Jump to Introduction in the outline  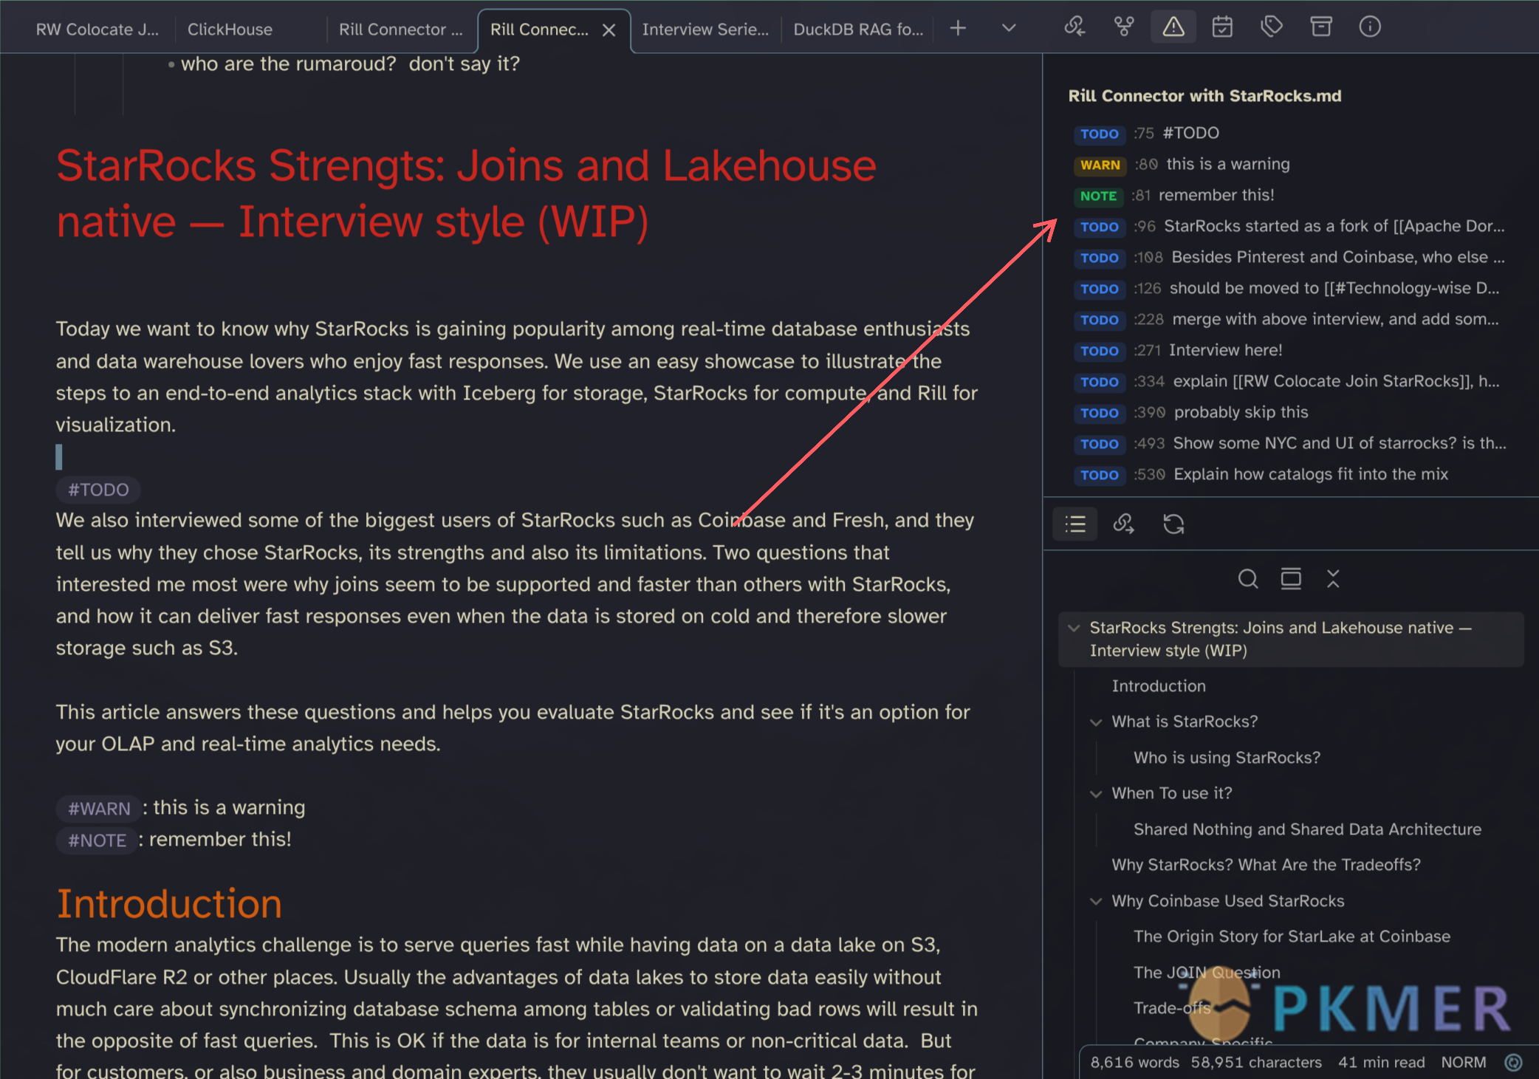[1159, 686]
